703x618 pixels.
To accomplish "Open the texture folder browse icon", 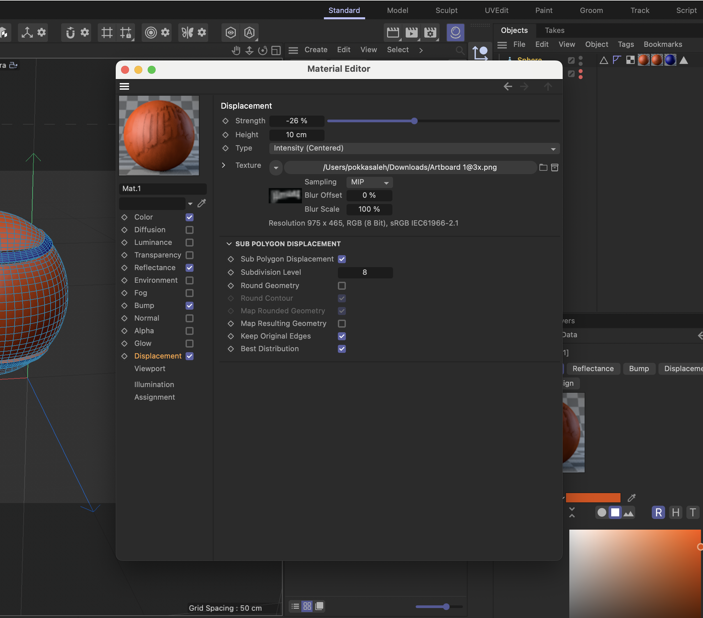I will [x=543, y=167].
